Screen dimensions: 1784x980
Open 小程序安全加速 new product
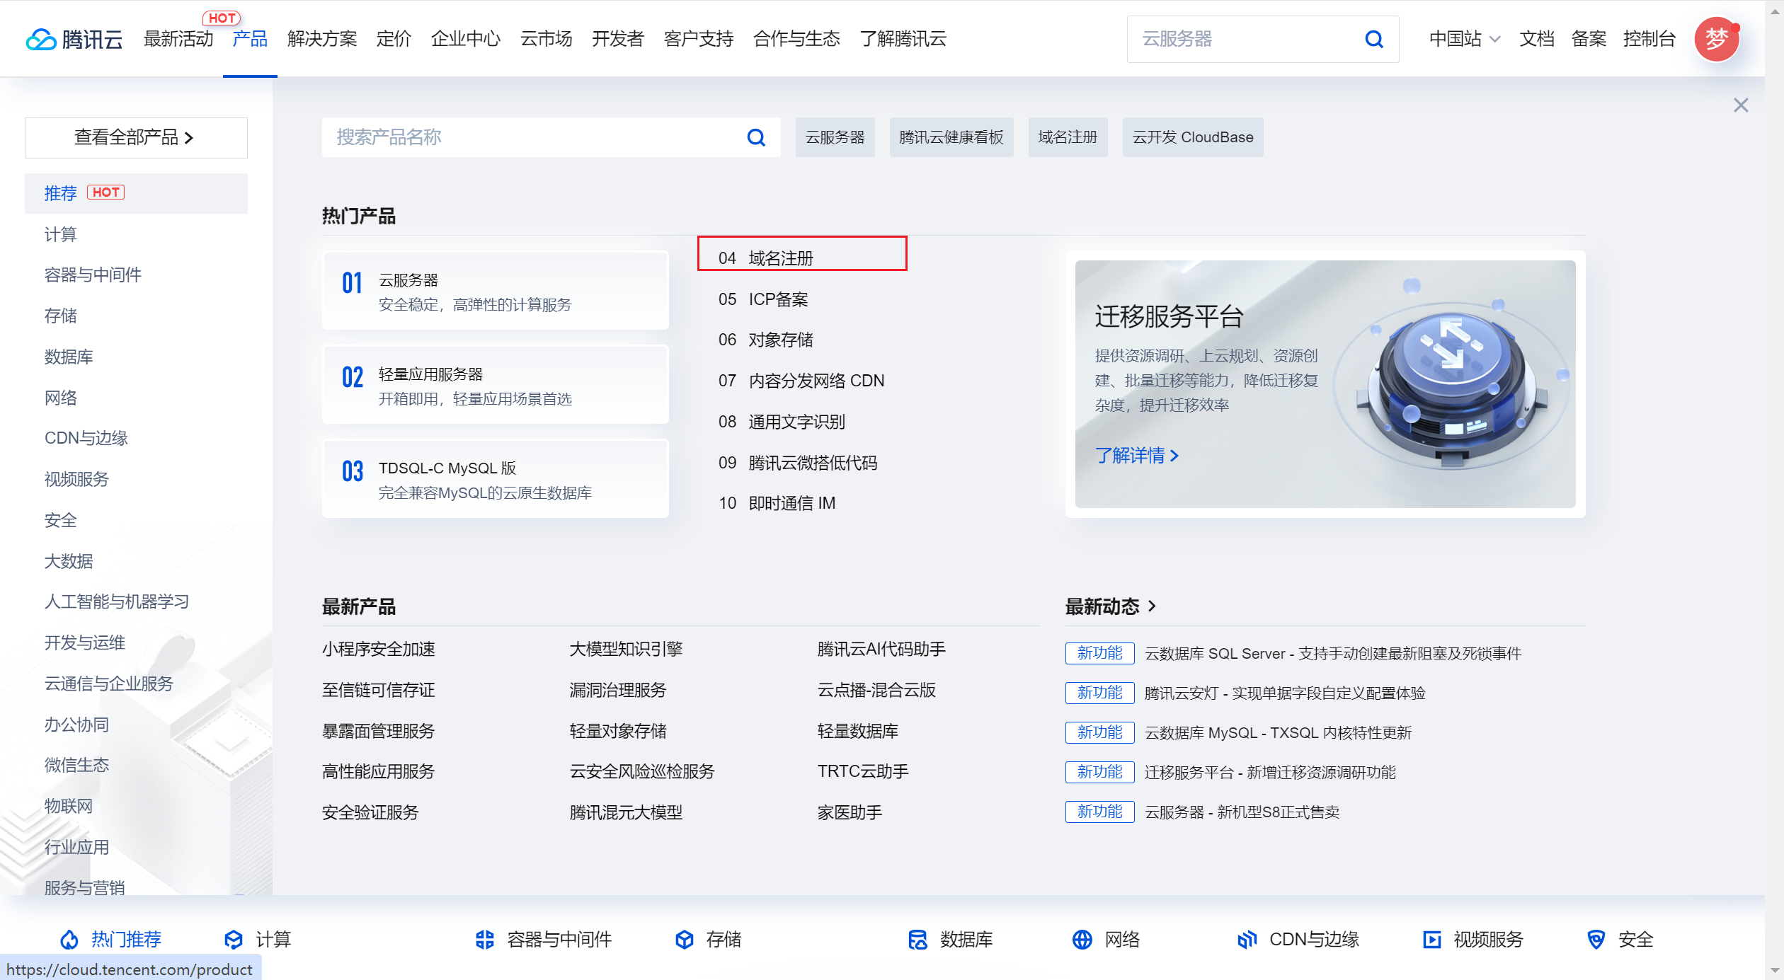(379, 649)
